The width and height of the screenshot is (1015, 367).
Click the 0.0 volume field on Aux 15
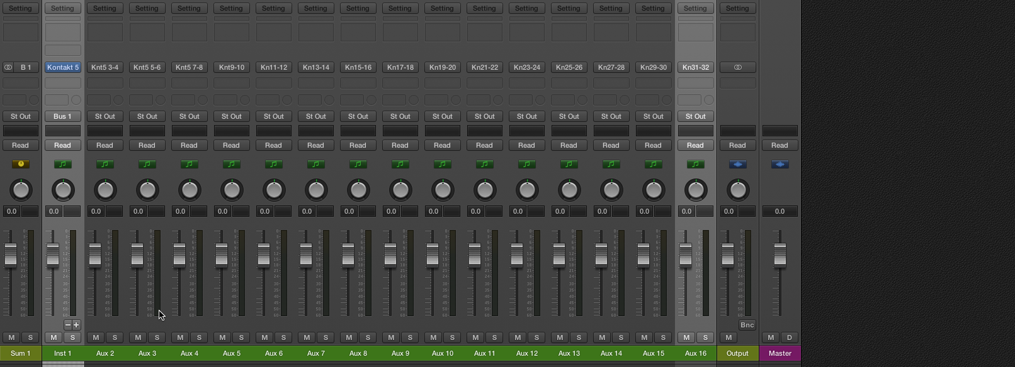[x=645, y=211]
